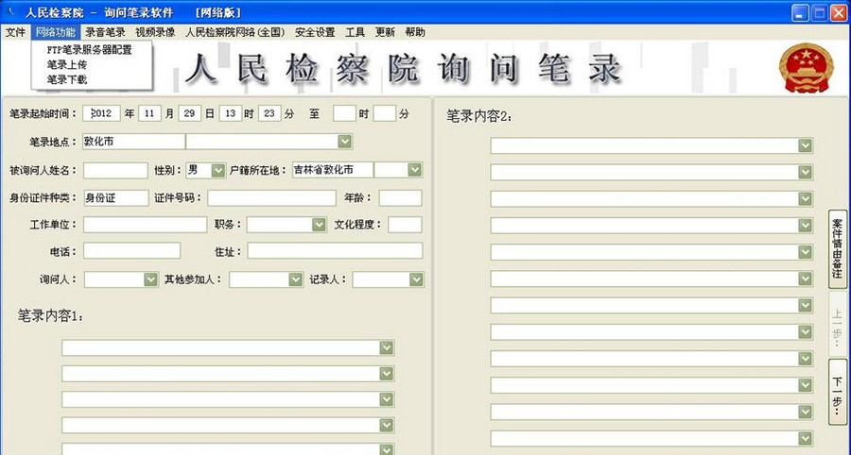851x455 pixels.
Task: Maximize the 询问笔录软件 window
Action: [x=820, y=12]
